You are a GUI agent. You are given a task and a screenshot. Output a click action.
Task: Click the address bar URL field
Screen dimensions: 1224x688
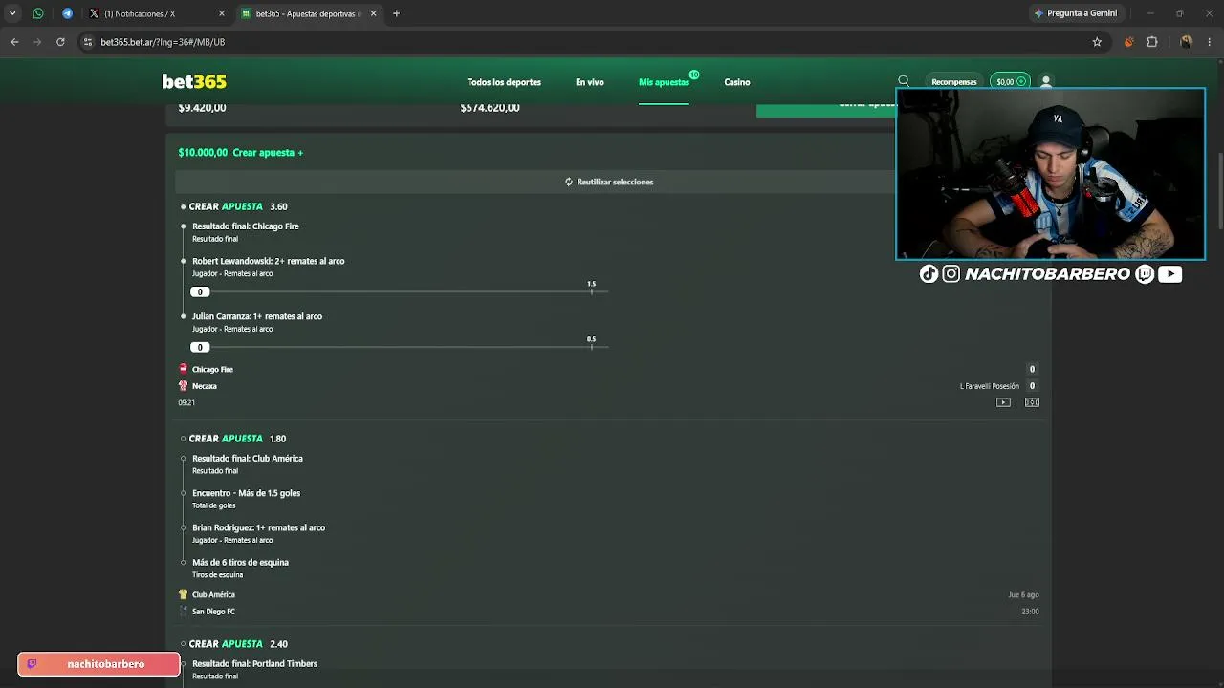pos(588,42)
